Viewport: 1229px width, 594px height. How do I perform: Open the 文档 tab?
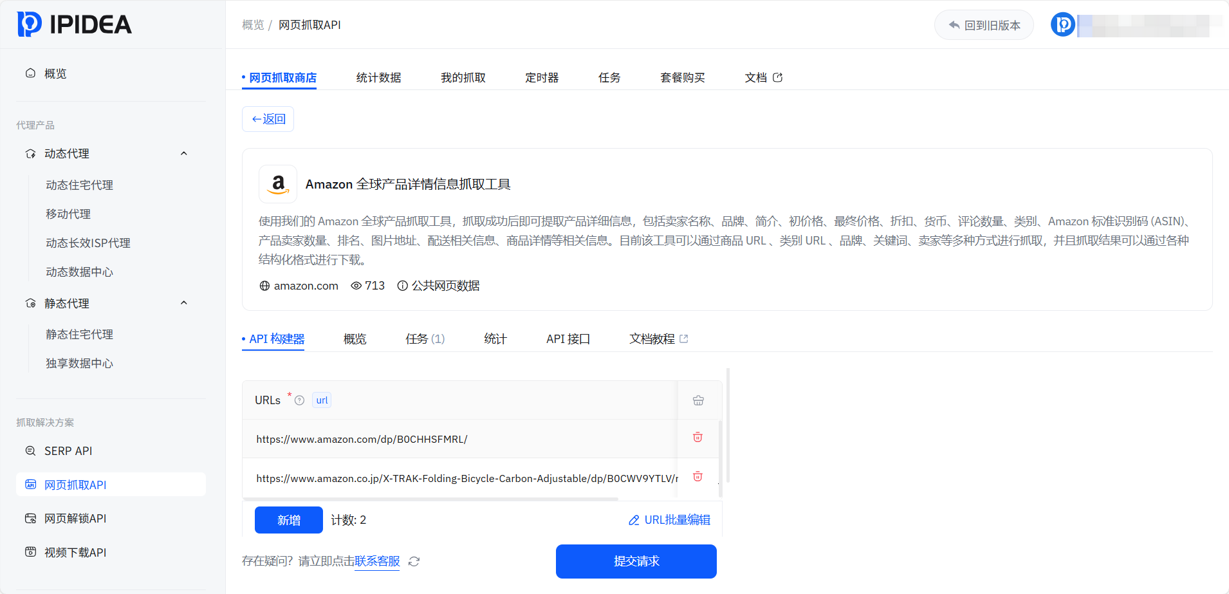[763, 78]
